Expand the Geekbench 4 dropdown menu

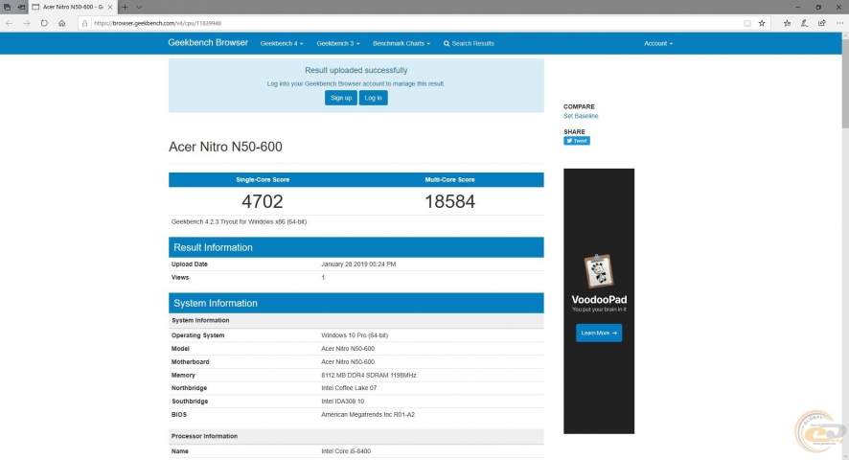tap(282, 43)
